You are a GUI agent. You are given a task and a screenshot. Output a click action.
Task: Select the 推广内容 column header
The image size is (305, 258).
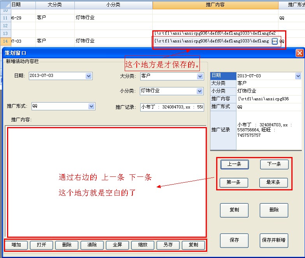pyautogui.click(x=215, y=5)
